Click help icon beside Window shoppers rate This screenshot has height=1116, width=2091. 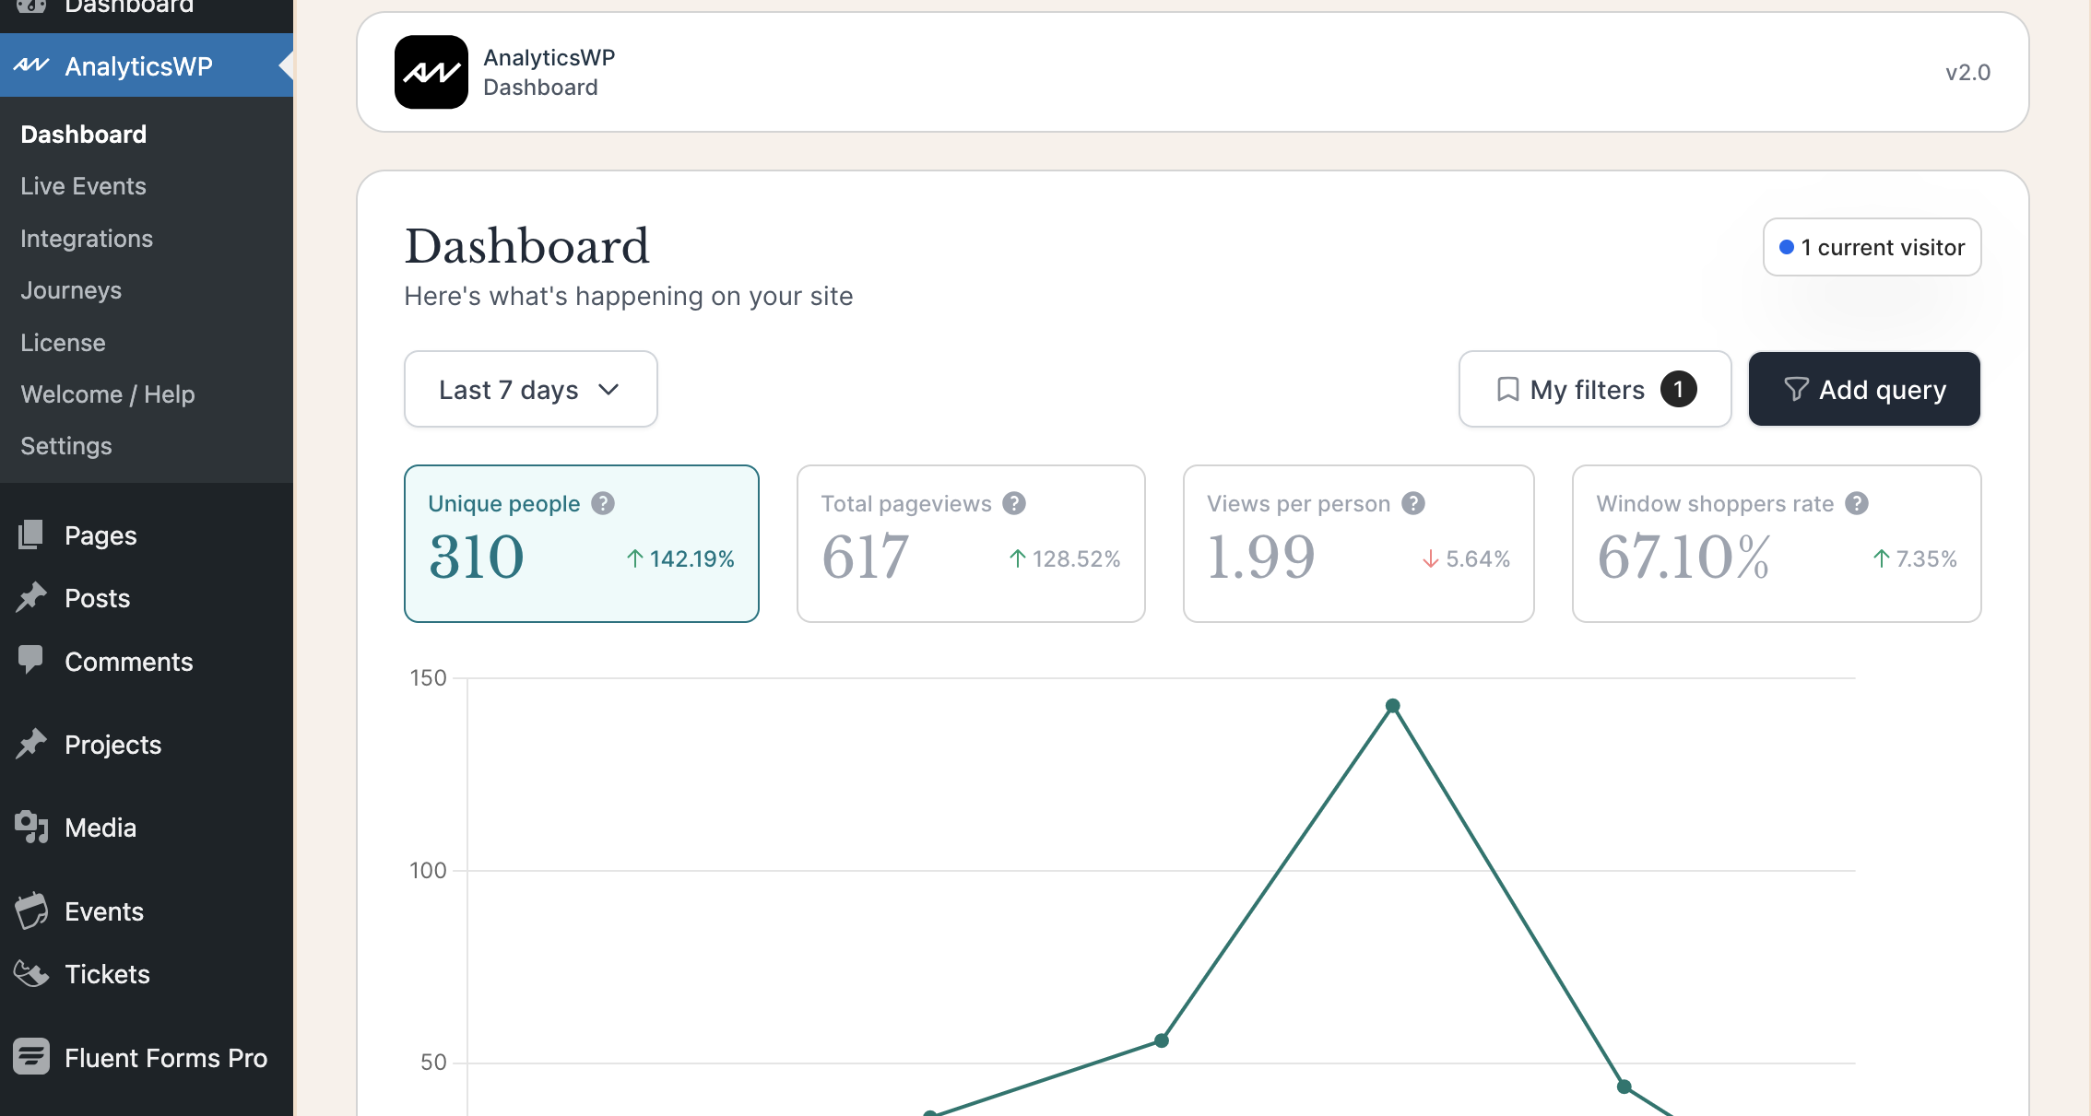point(1857,503)
